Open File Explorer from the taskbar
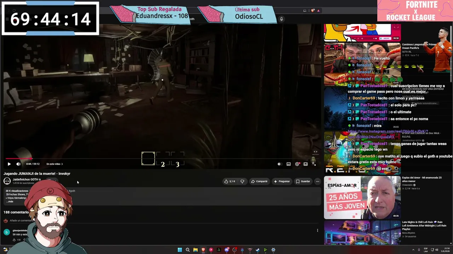The width and height of the screenshot is (453, 254). (x=195, y=250)
